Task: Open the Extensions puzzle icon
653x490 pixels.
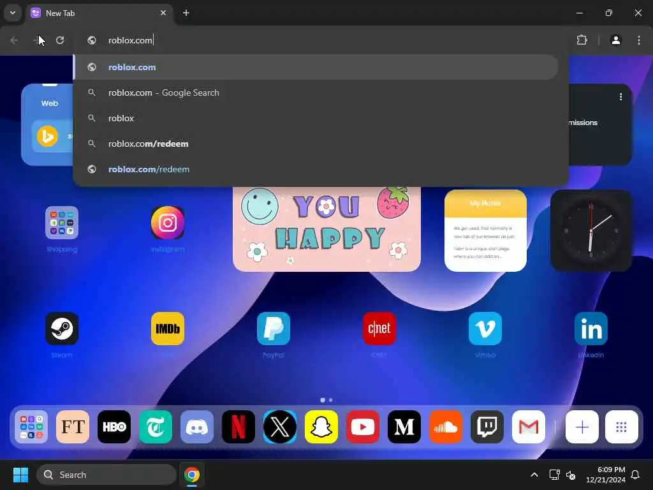Action: 582,40
